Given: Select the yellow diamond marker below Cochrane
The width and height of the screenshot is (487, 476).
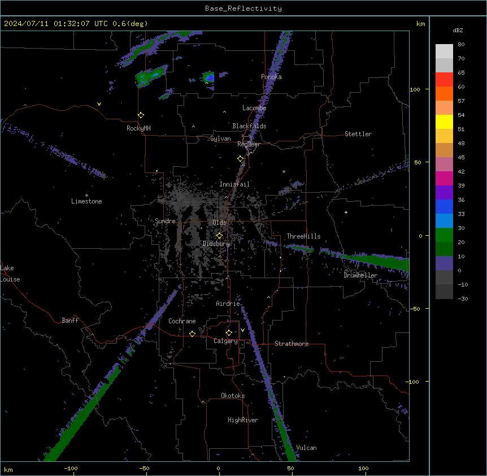Looking at the screenshot, I should click(x=192, y=334).
